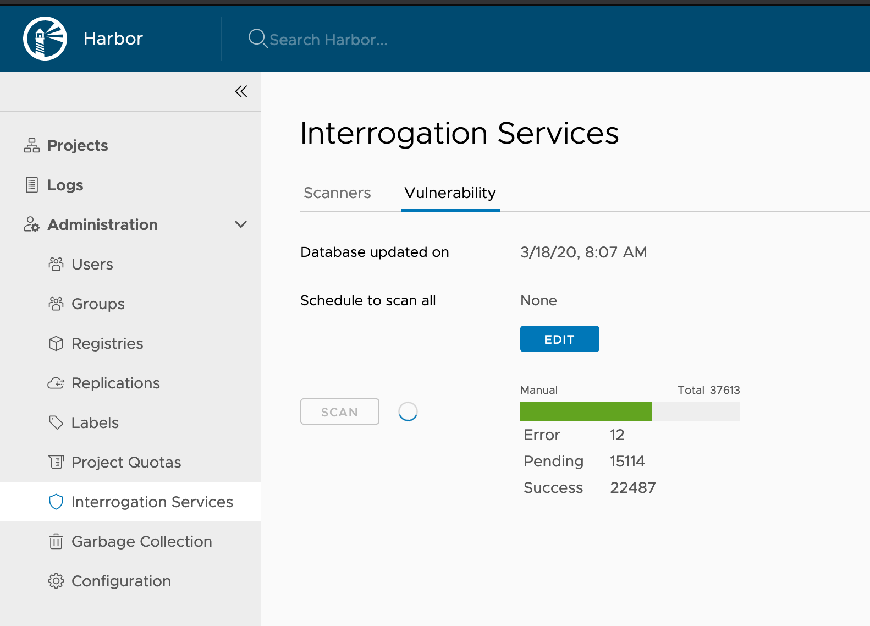Navigate to Registries
870x626 pixels.
[x=108, y=343]
